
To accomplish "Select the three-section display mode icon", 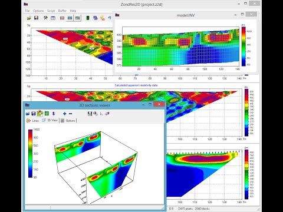I will (x=77, y=18).
